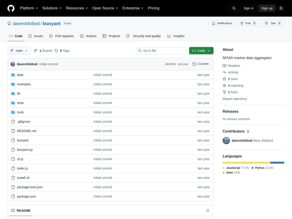Click the book icon next to Readme
The image size is (292, 219).
tap(224, 66)
